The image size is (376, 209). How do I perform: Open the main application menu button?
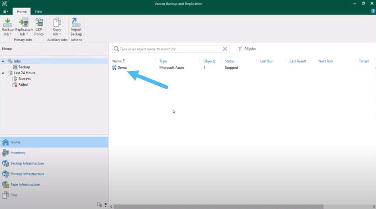[x=6, y=11]
